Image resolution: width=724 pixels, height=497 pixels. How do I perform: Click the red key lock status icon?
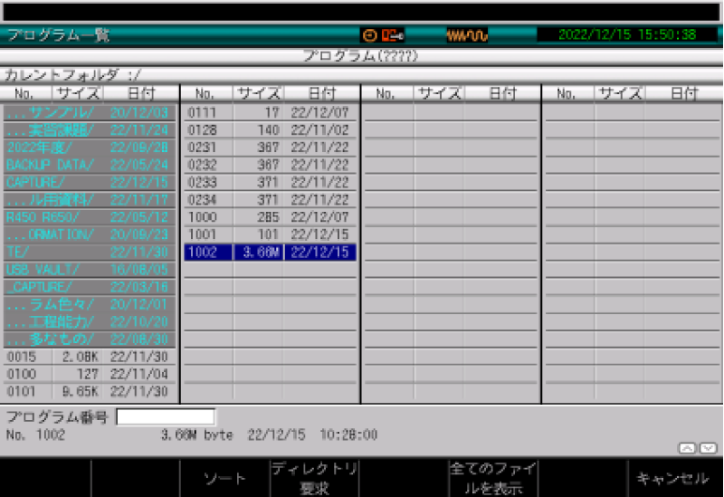392,35
